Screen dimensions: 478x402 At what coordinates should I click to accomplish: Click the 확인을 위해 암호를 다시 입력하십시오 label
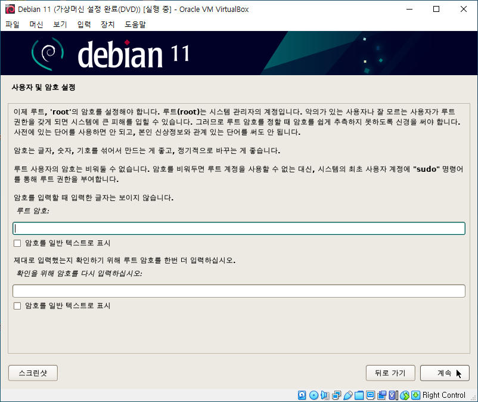point(79,273)
